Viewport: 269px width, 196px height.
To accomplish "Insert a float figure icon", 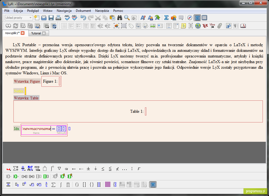I will tap(116, 26).
